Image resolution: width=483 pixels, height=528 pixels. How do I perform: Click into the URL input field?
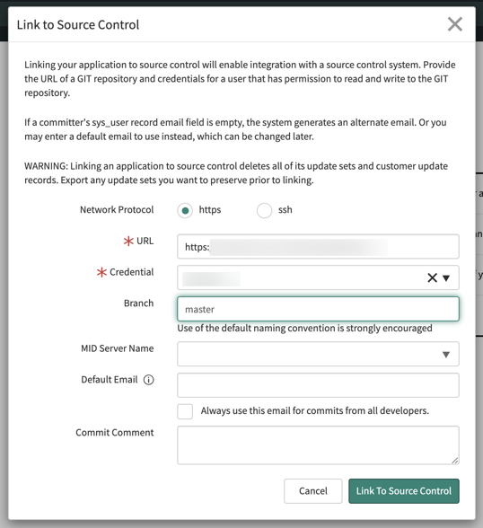coord(318,247)
